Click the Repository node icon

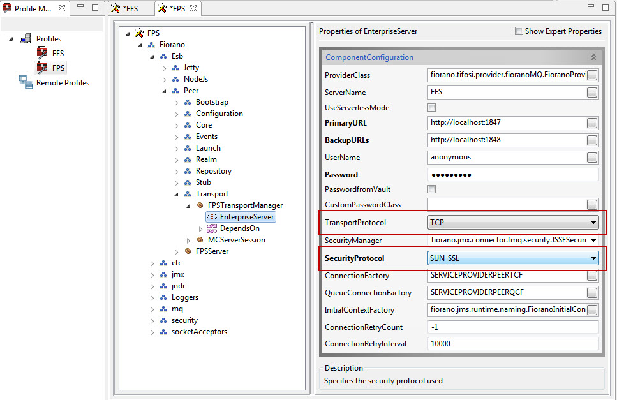(188, 171)
